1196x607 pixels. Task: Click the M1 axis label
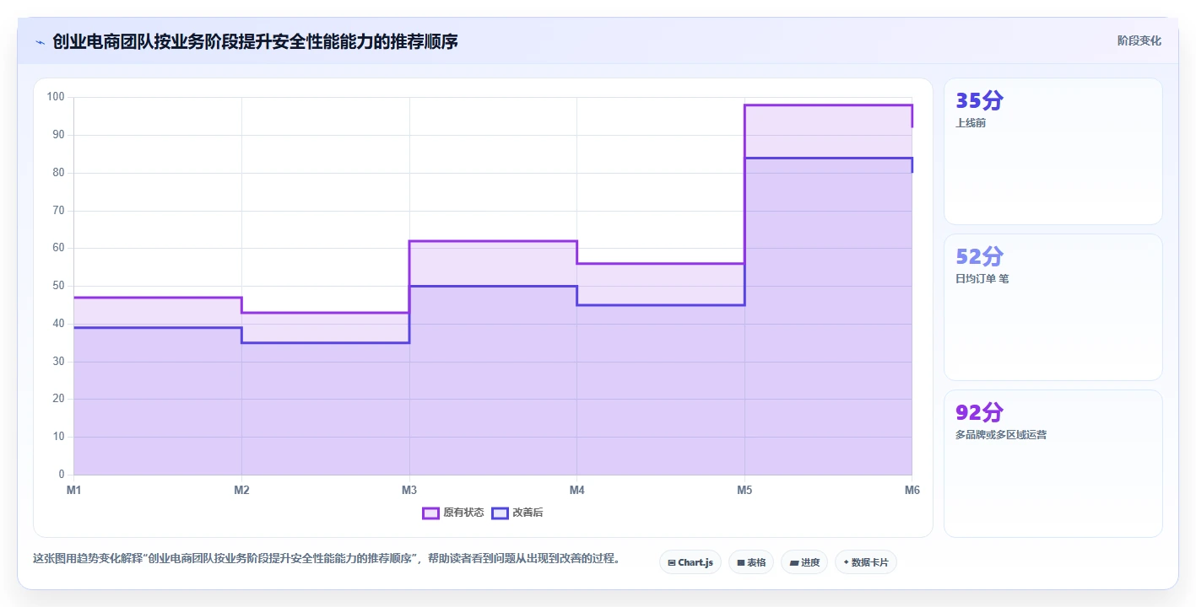click(73, 490)
